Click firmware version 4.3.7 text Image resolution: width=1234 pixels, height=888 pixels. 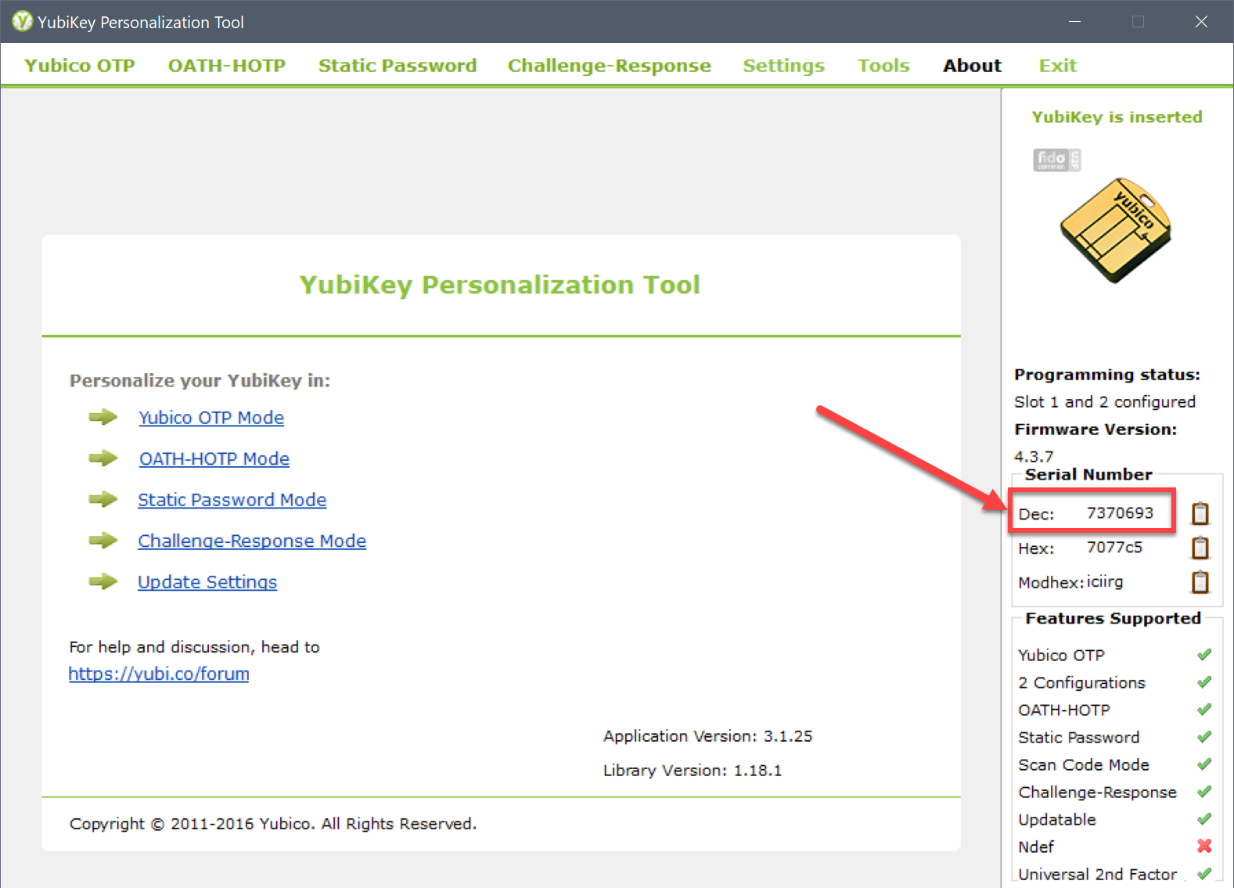1034,456
